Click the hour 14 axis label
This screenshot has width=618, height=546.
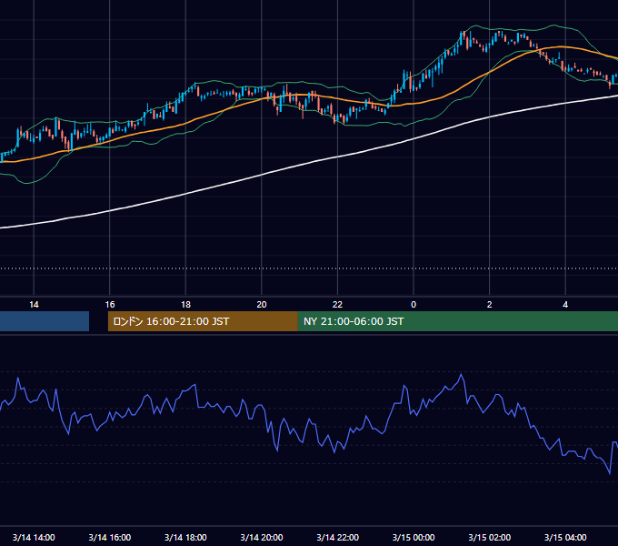point(34,305)
